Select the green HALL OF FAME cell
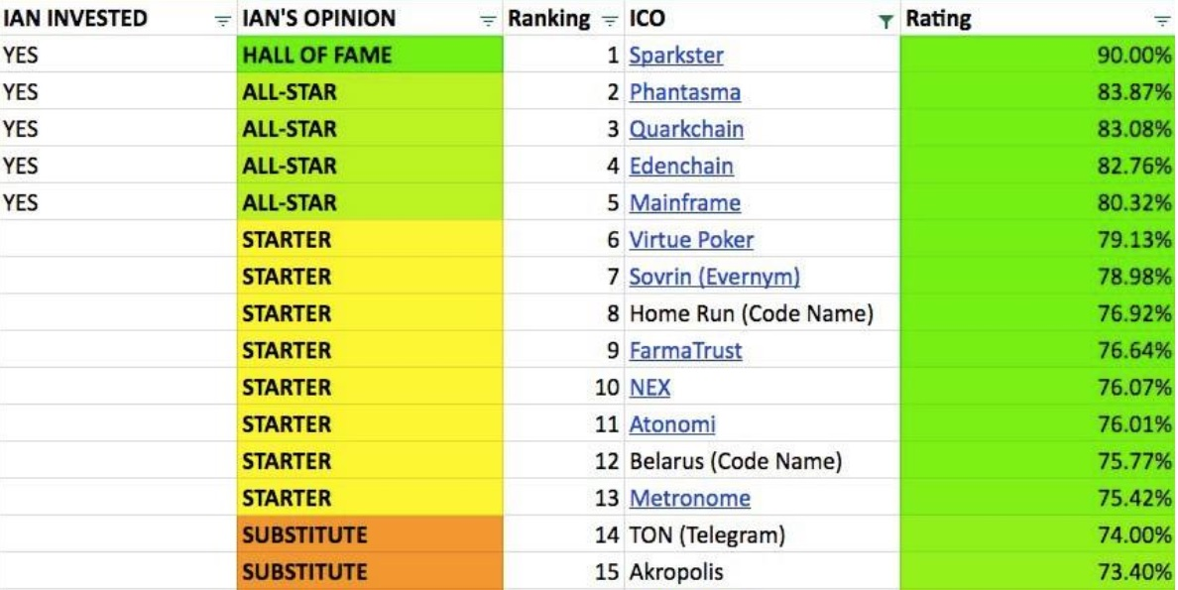1178x590 pixels. coord(370,56)
